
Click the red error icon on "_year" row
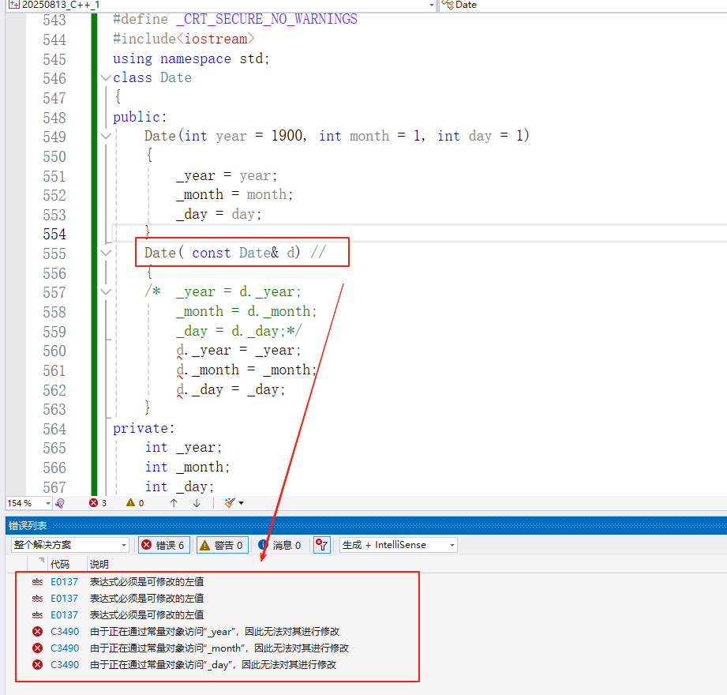(38, 632)
